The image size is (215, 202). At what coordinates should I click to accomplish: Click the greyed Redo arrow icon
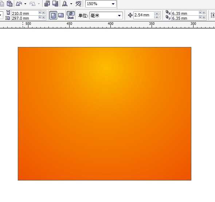32,4
